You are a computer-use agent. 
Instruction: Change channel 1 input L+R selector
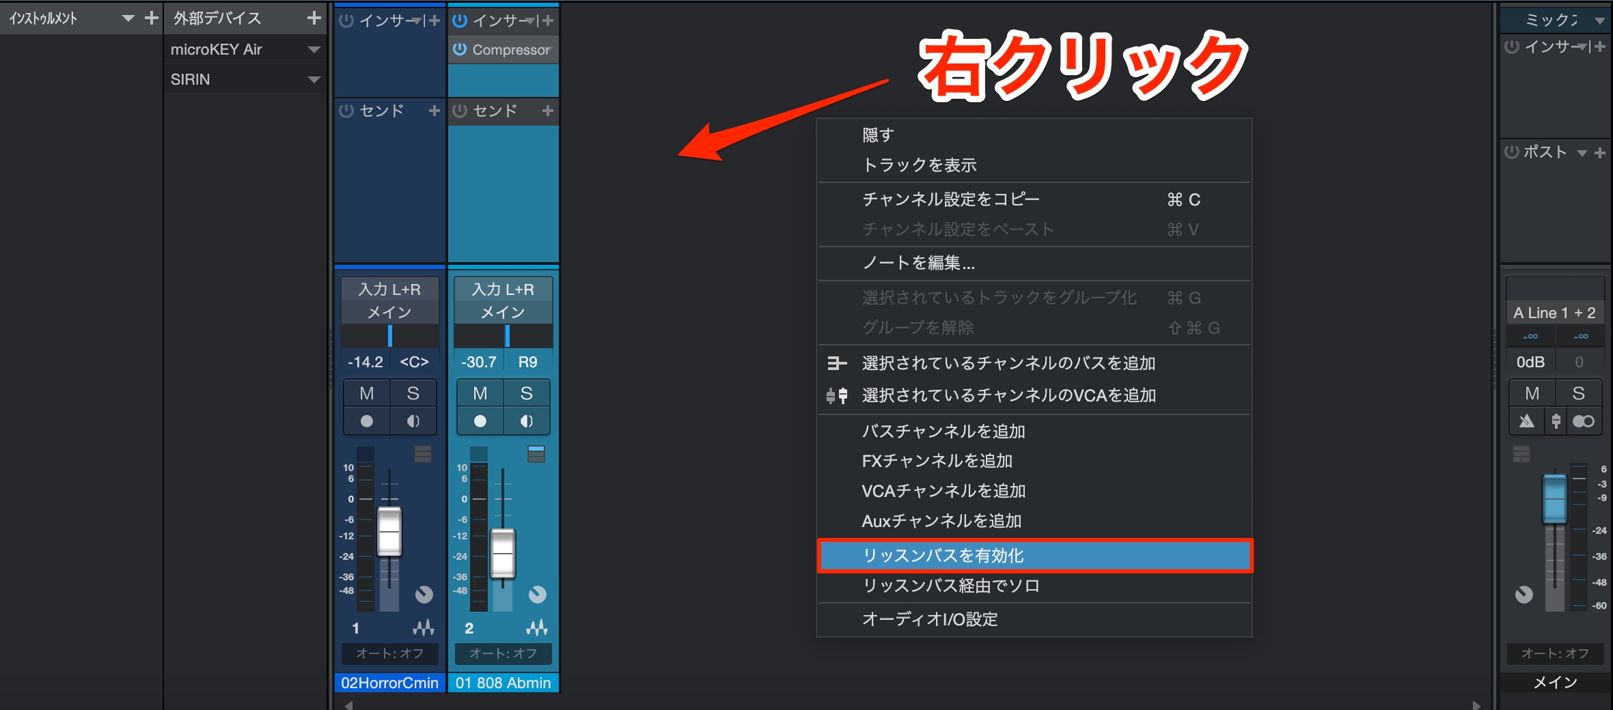pyautogui.click(x=390, y=289)
